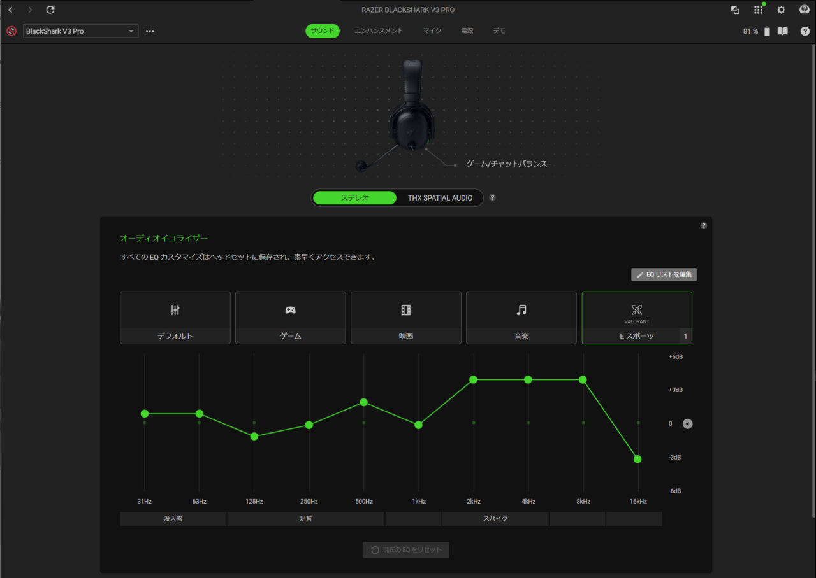The image size is (816, 578).
Task: Click the red crossed-out icon beside device dropdown
Action: [11, 31]
